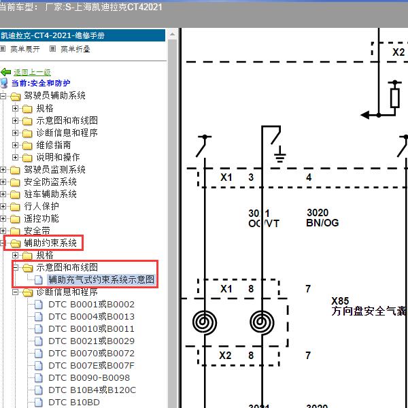Select the 安全带 tree item
408x408 pixels.
click(37, 231)
